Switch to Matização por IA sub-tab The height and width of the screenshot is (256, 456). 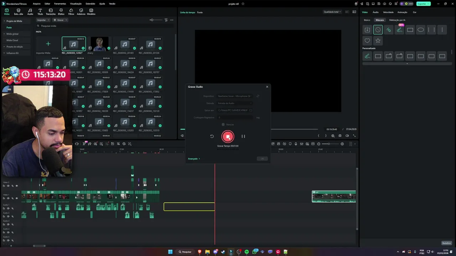397,20
